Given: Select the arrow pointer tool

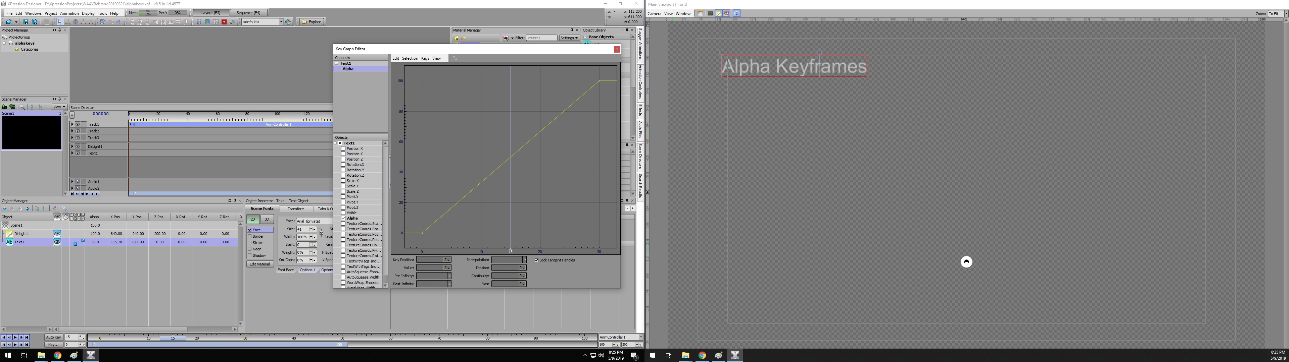Looking at the screenshot, I should point(59,22).
